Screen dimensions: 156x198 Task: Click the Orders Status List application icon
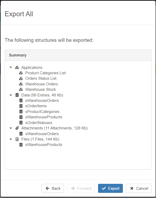click(21, 78)
